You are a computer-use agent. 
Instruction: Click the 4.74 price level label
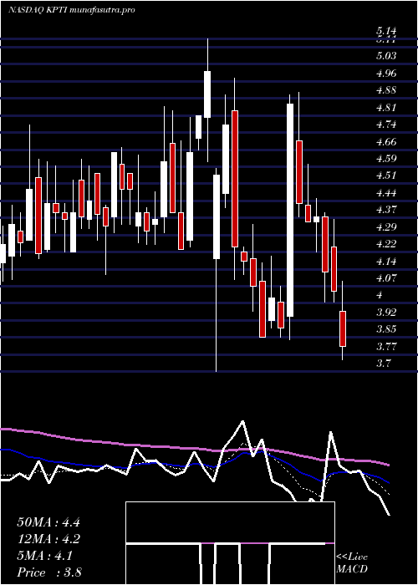pyautogui.click(x=386, y=125)
